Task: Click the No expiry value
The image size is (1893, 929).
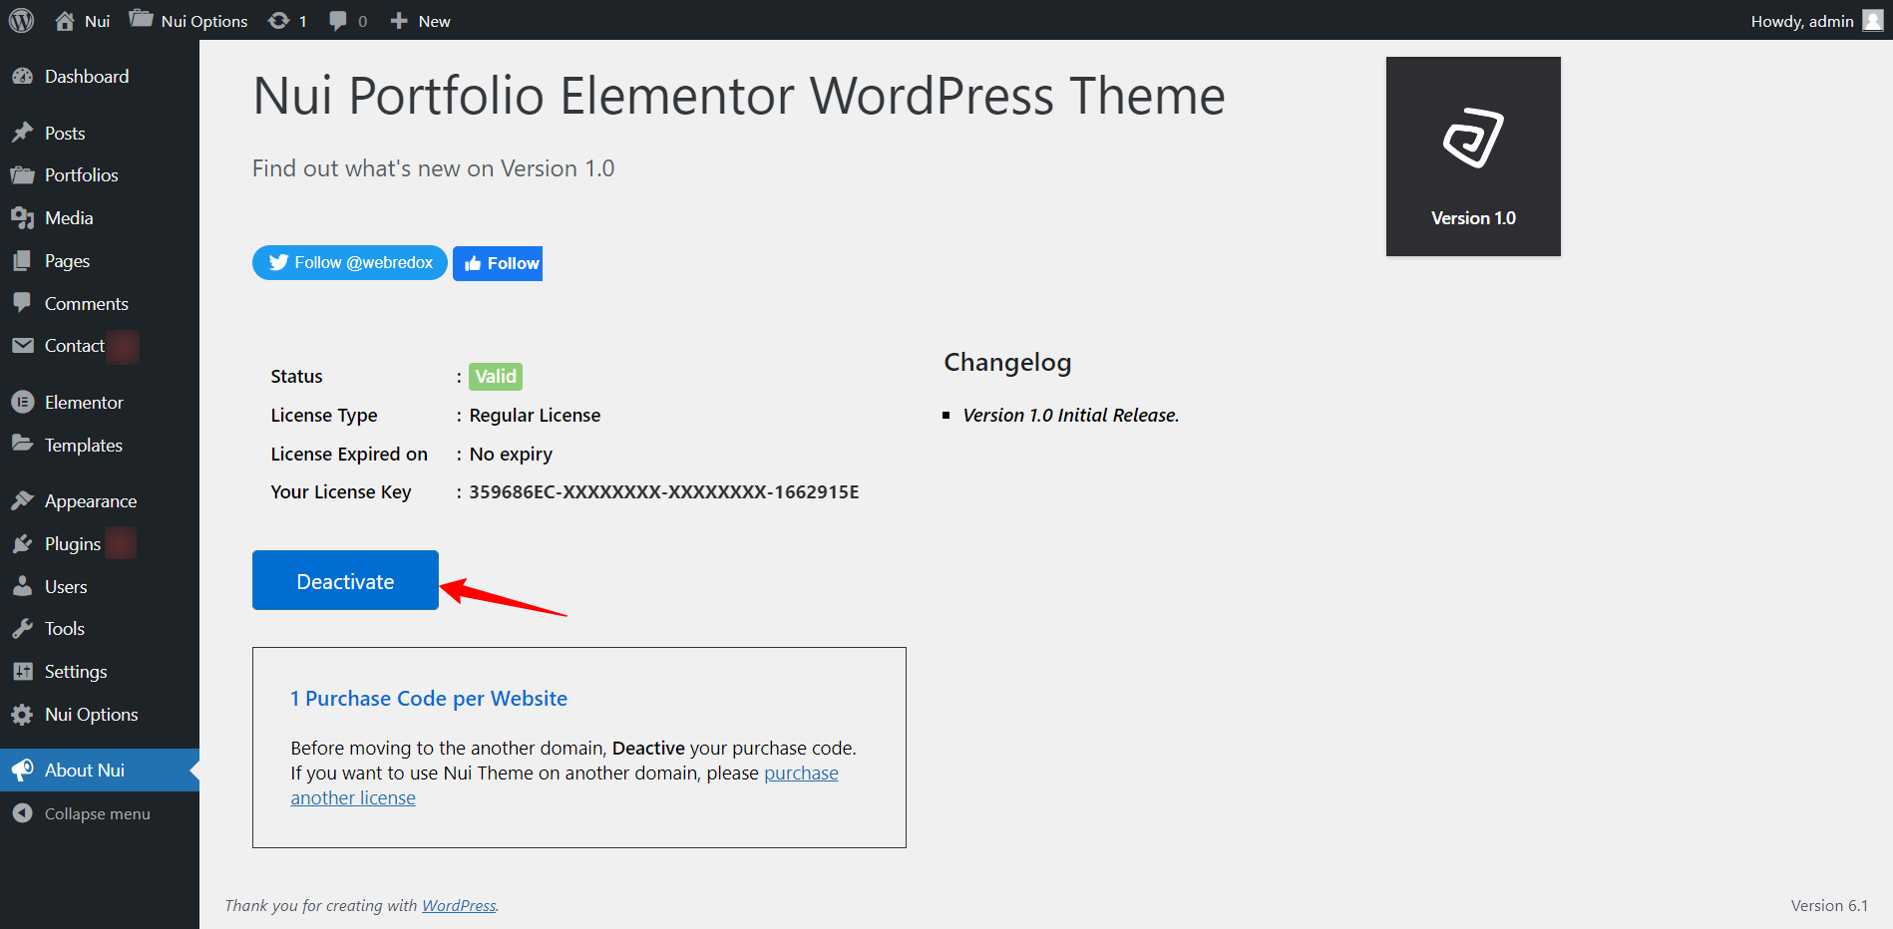Action: [511, 455]
